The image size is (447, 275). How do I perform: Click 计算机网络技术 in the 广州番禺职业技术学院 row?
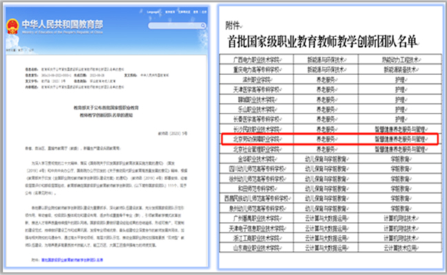click(x=400, y=219)
